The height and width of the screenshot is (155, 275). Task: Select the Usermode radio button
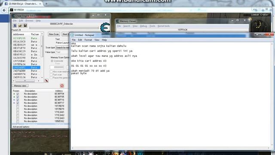click(x=52, y=61)
